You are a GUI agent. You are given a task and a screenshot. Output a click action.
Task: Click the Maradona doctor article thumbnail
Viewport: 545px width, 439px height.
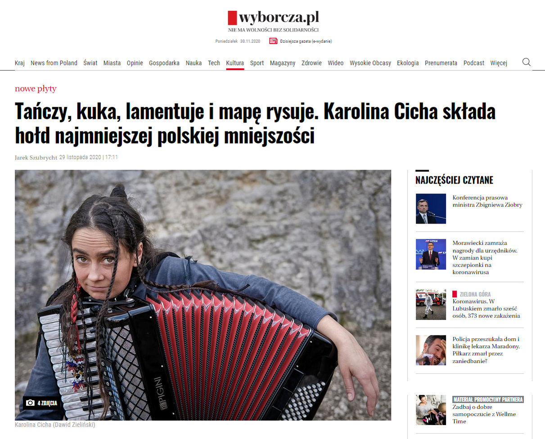point(431,350)
